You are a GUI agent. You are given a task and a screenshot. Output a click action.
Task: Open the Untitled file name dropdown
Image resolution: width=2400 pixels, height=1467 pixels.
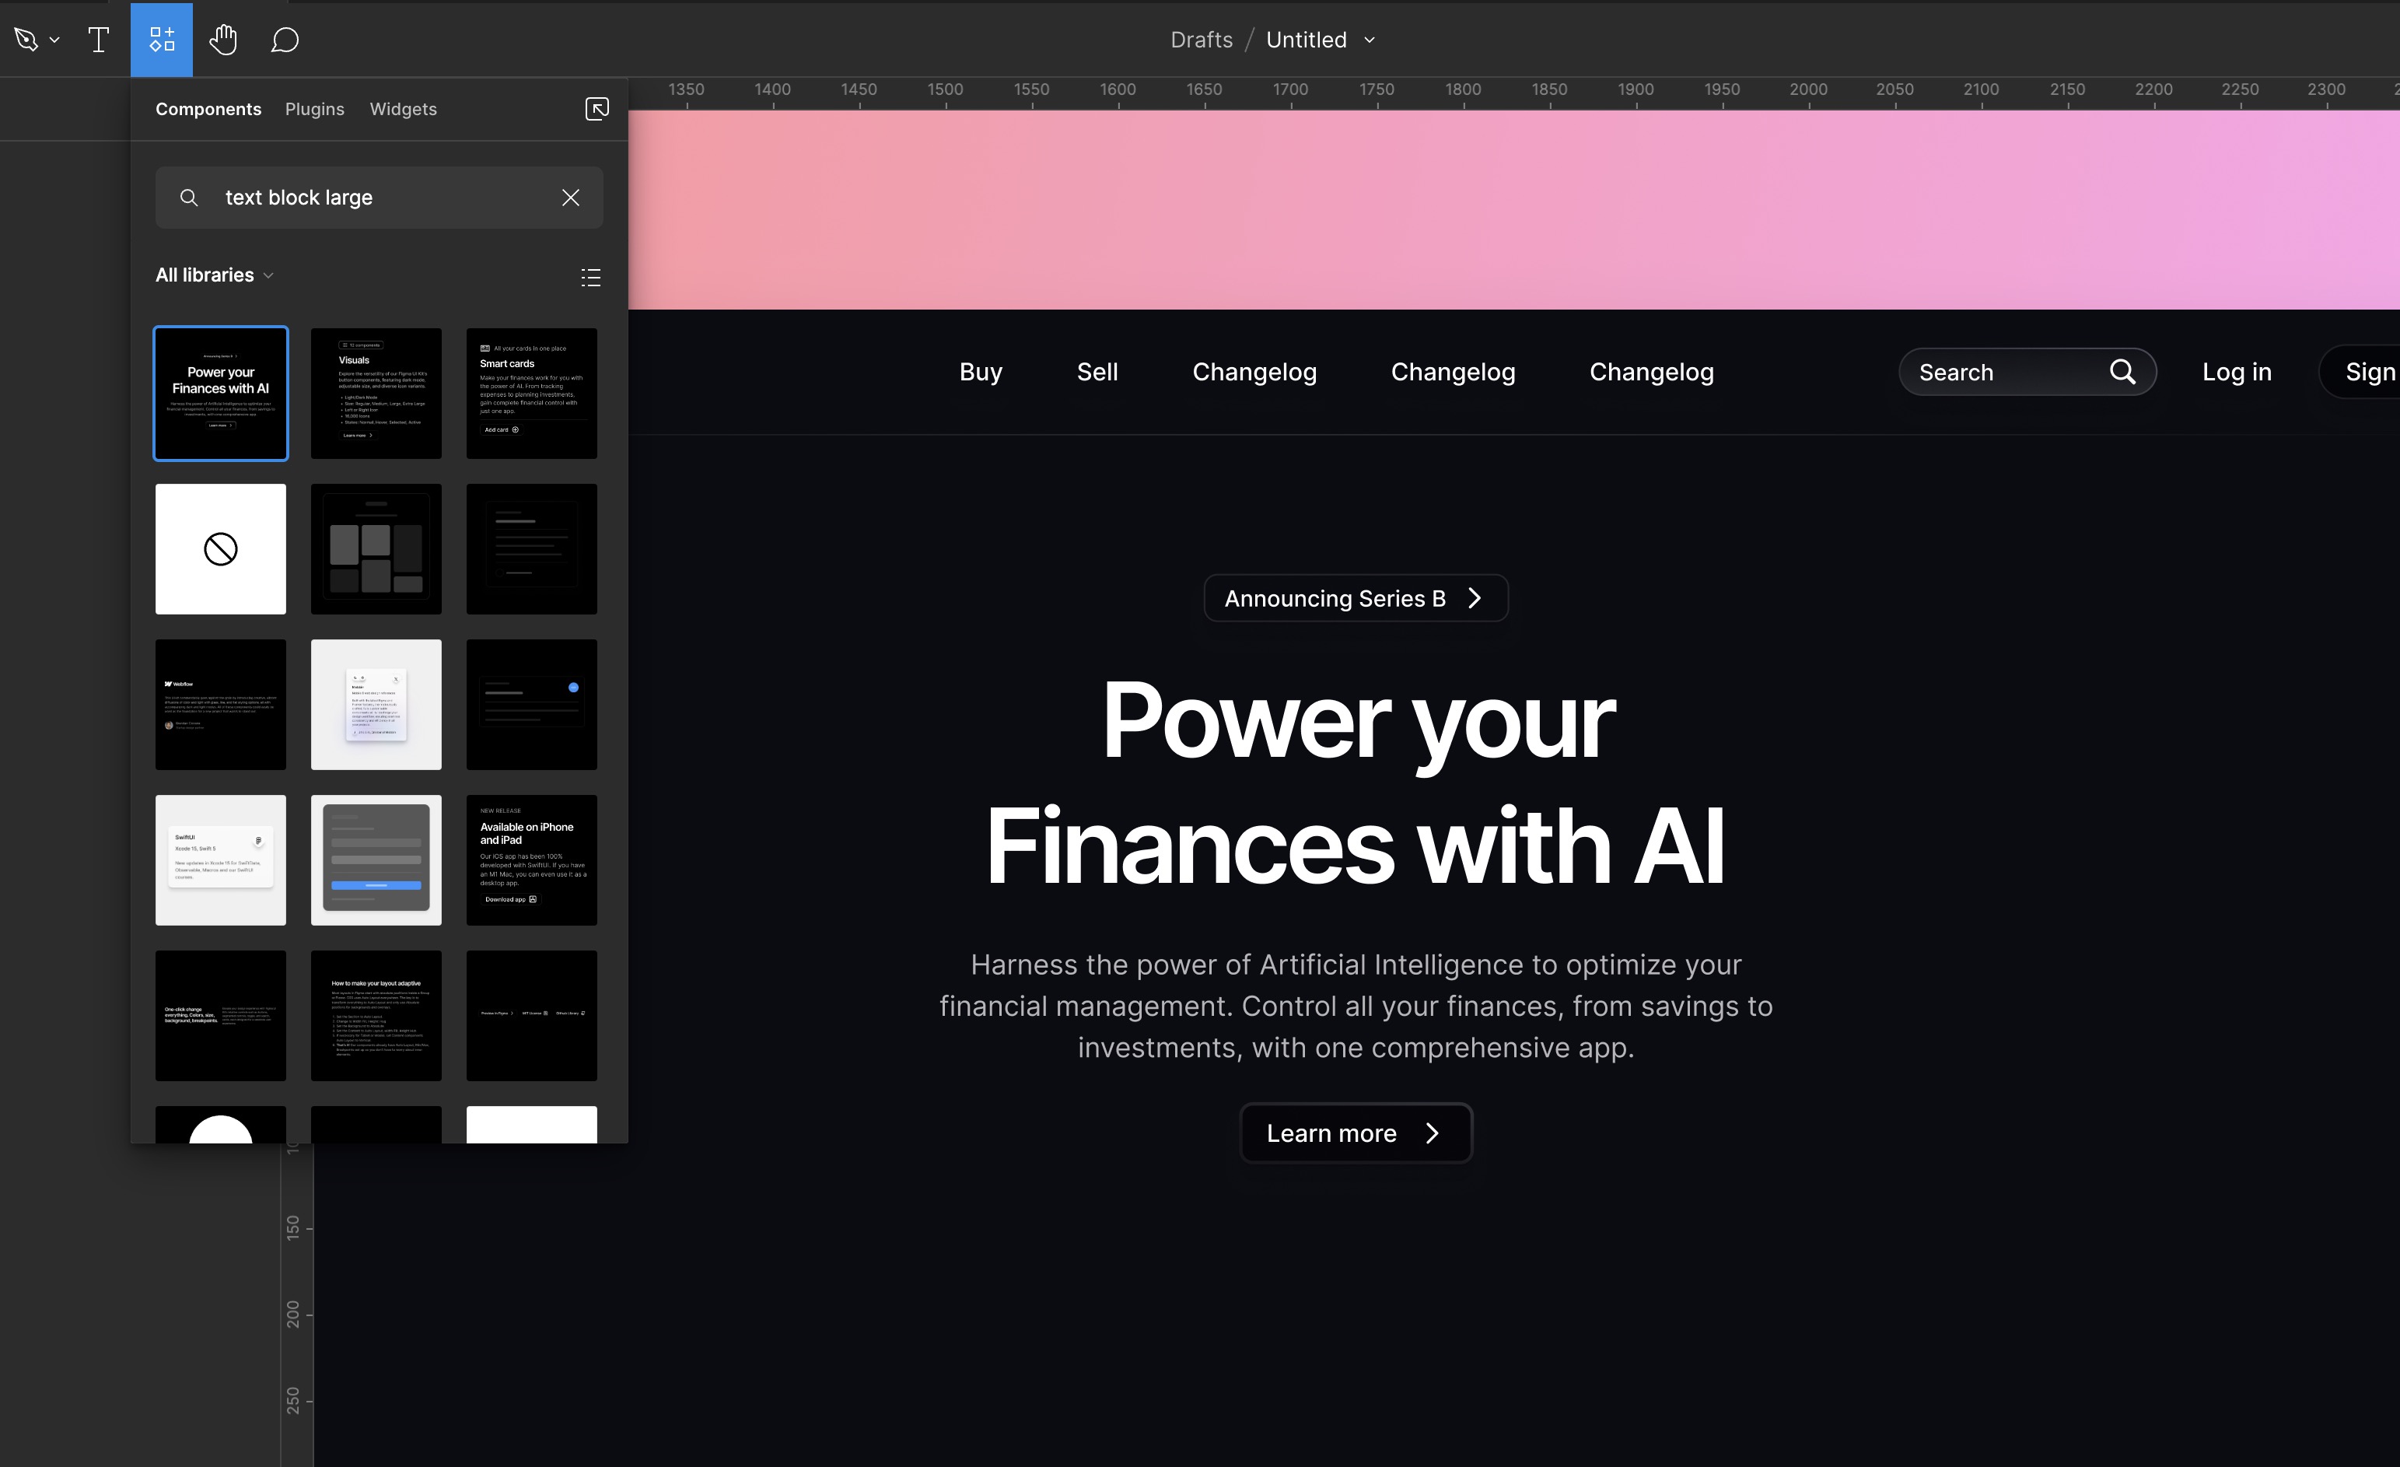tap(1370, 40)
